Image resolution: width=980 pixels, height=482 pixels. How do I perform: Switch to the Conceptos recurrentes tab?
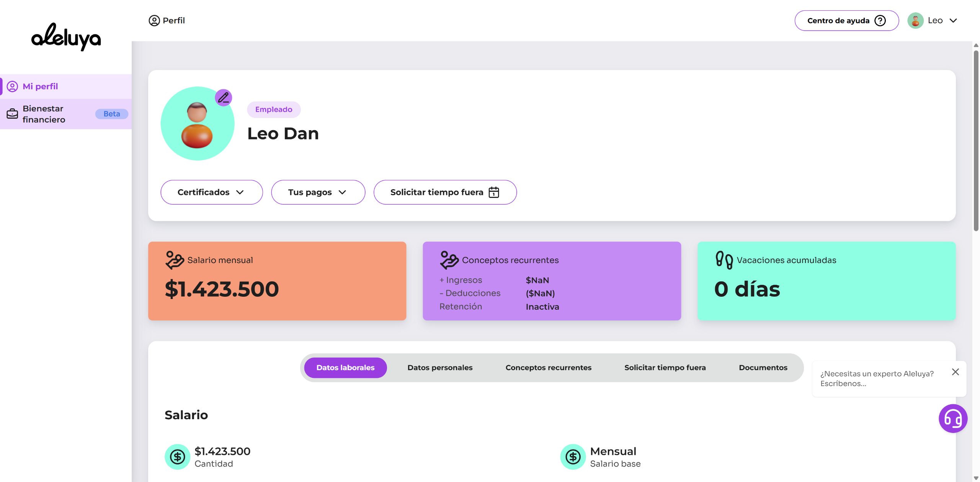[x=548, y=368]
